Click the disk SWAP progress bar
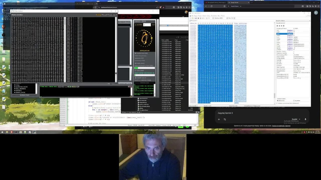 (x=144, y=75)
